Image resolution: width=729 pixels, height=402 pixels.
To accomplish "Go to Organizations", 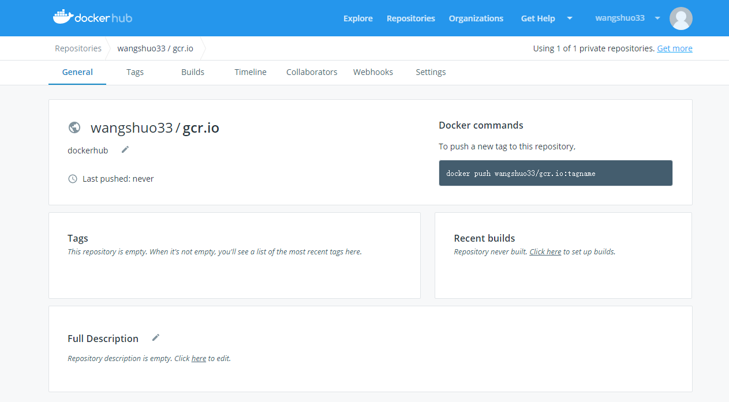I will (x=476, y=18).
